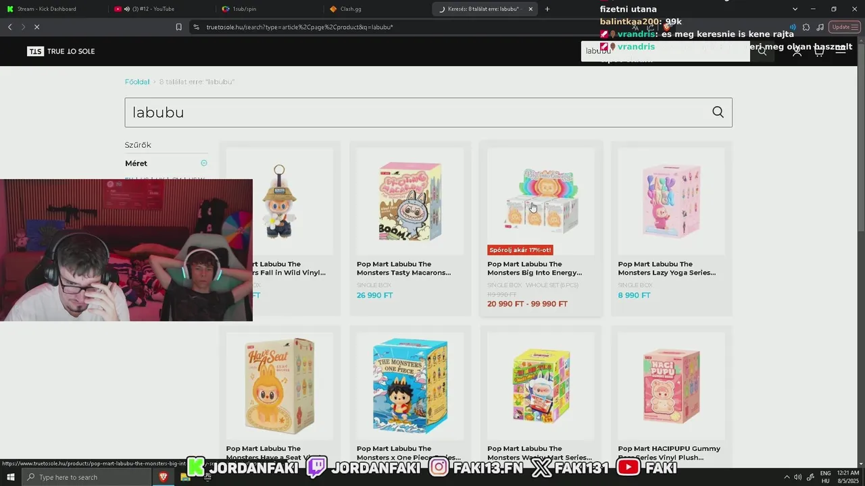Go back with the browser back arrow

click(x=9, y=27)
